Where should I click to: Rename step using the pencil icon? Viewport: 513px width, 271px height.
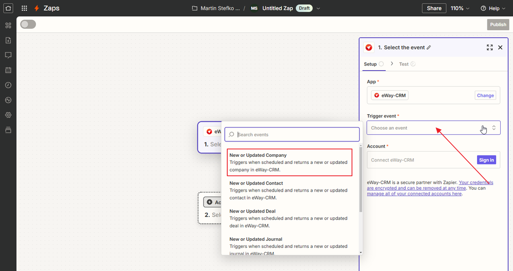429,48
